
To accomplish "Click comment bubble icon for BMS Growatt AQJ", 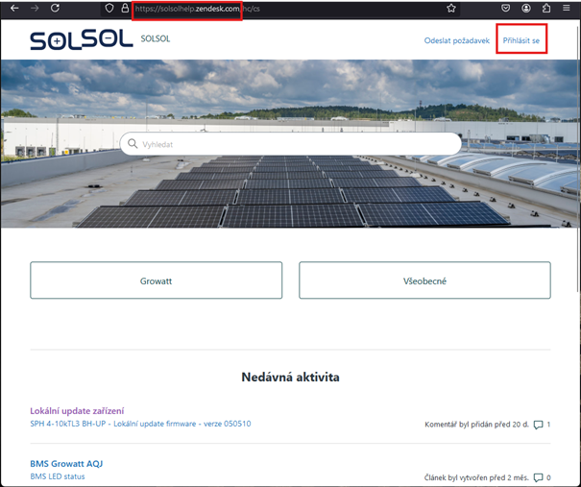I will [x=538, y=477].
